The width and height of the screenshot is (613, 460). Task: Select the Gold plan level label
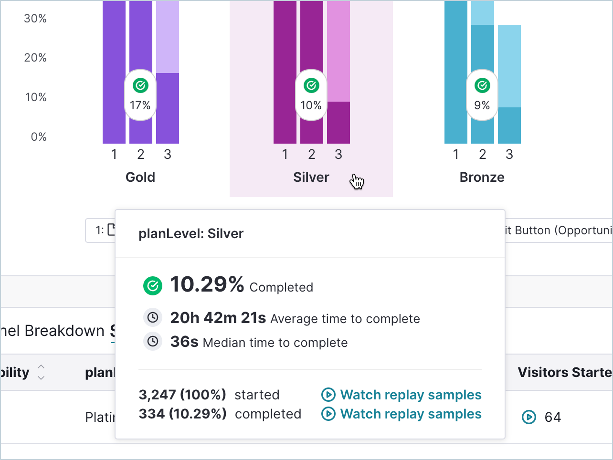[140, 177]
